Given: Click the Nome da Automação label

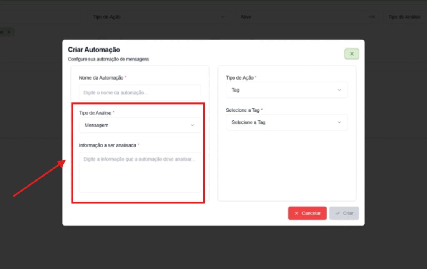Looking at the screenshot, I should coord(100,78).
